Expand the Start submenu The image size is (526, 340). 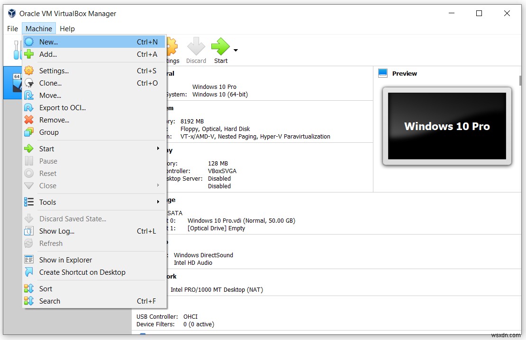[x=46, y=148]
